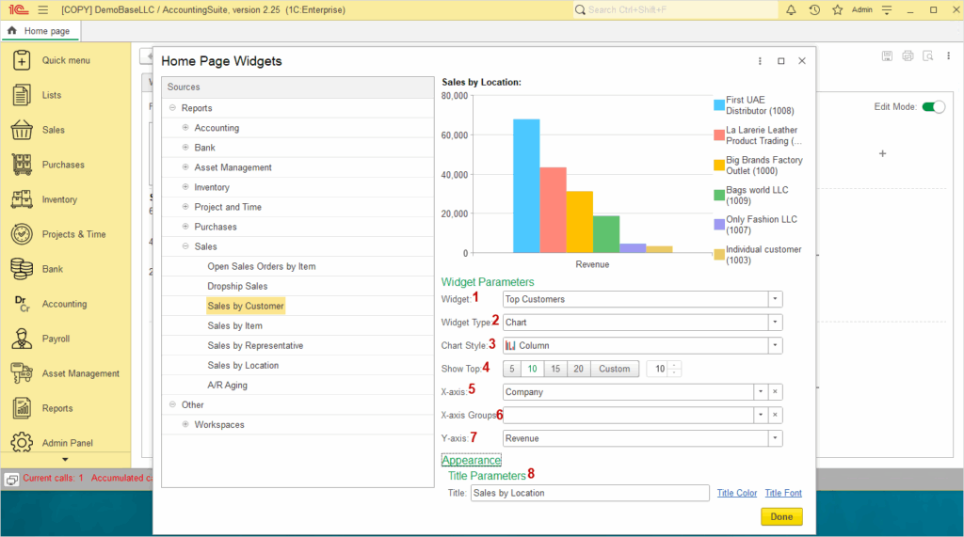Select Show Top 15 option

[555, 369]
